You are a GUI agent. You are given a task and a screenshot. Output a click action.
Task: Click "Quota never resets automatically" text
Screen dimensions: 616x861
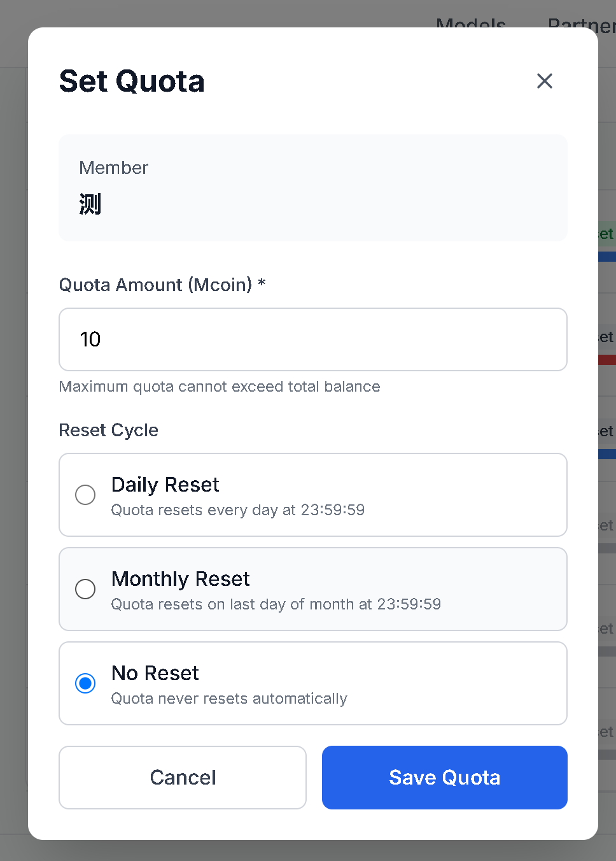tap(229, 699)
